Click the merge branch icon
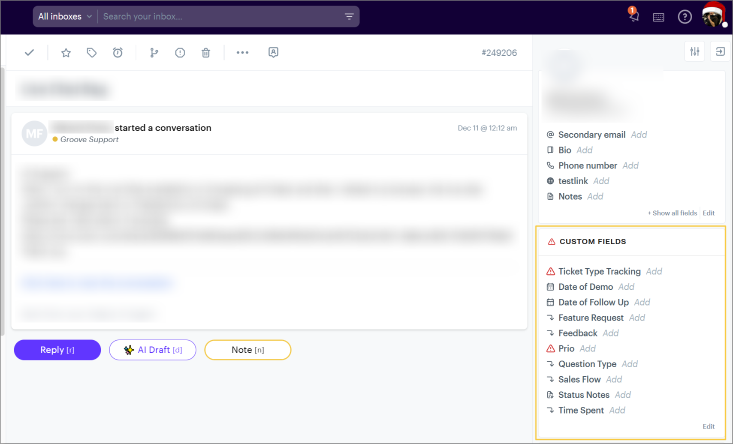Viewport: 733px width, 444px height. 154,53
